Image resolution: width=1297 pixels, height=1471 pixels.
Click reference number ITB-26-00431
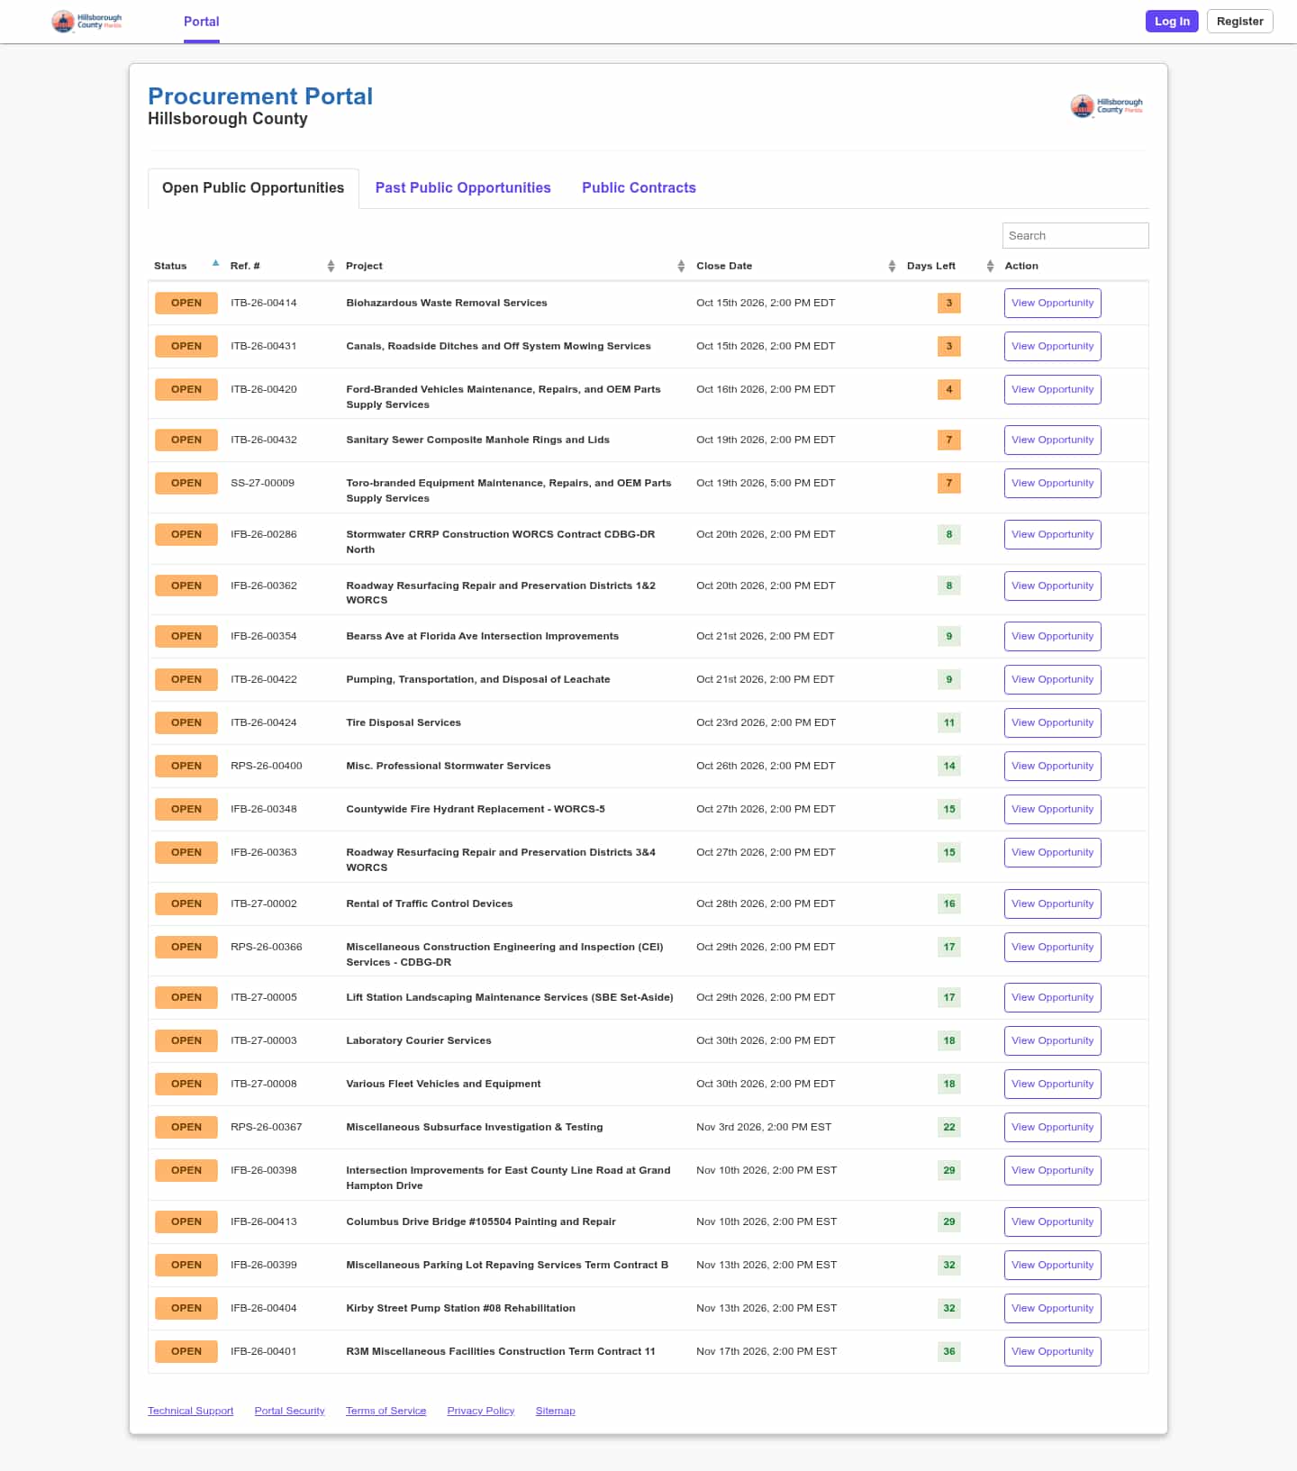263,346
